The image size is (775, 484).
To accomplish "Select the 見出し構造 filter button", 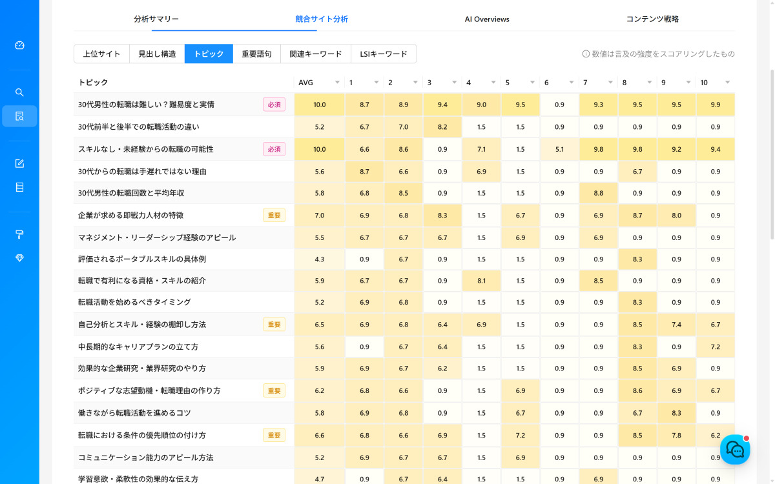I will [156, 54].
